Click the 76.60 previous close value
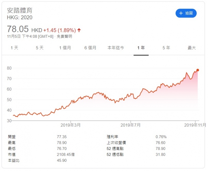 coord(161,143)
